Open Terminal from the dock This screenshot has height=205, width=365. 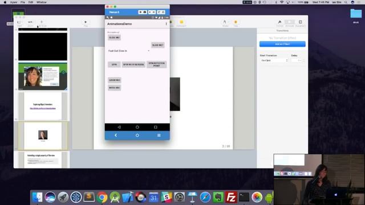click(x=244, y=197)
